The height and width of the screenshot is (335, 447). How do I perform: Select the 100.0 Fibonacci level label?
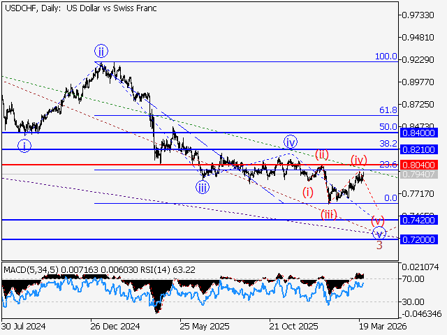point(386,57)
